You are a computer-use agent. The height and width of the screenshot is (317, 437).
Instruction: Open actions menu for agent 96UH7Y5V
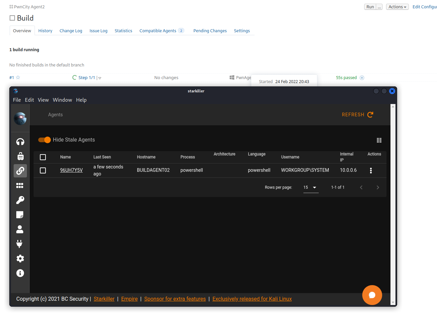coord(371,170)
